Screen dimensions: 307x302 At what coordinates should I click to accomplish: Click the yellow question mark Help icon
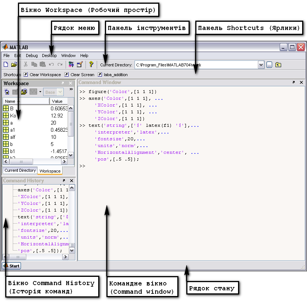pyautogui.click(x=91, y=64)
